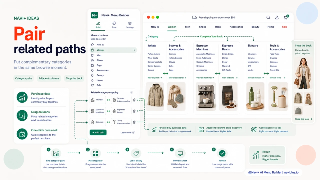
Task: Open the Sale store menu item
Action: coord(284,27)
